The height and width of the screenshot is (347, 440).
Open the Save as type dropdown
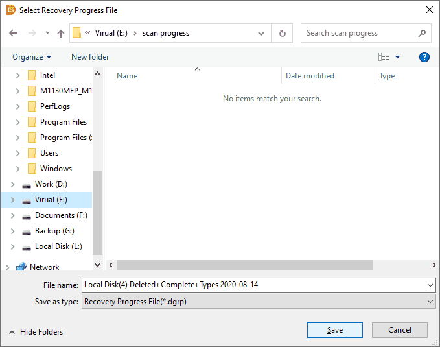coord(431,302)
